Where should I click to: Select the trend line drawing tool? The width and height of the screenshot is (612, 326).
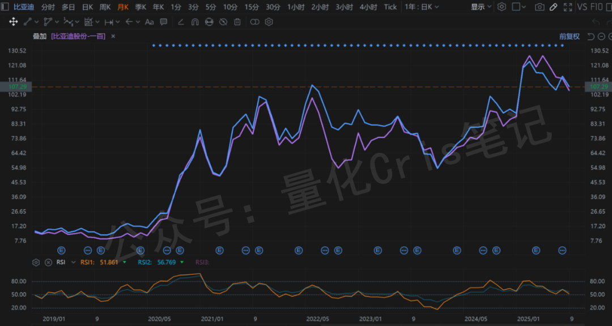pyautogui.click(x=27, y=22)
